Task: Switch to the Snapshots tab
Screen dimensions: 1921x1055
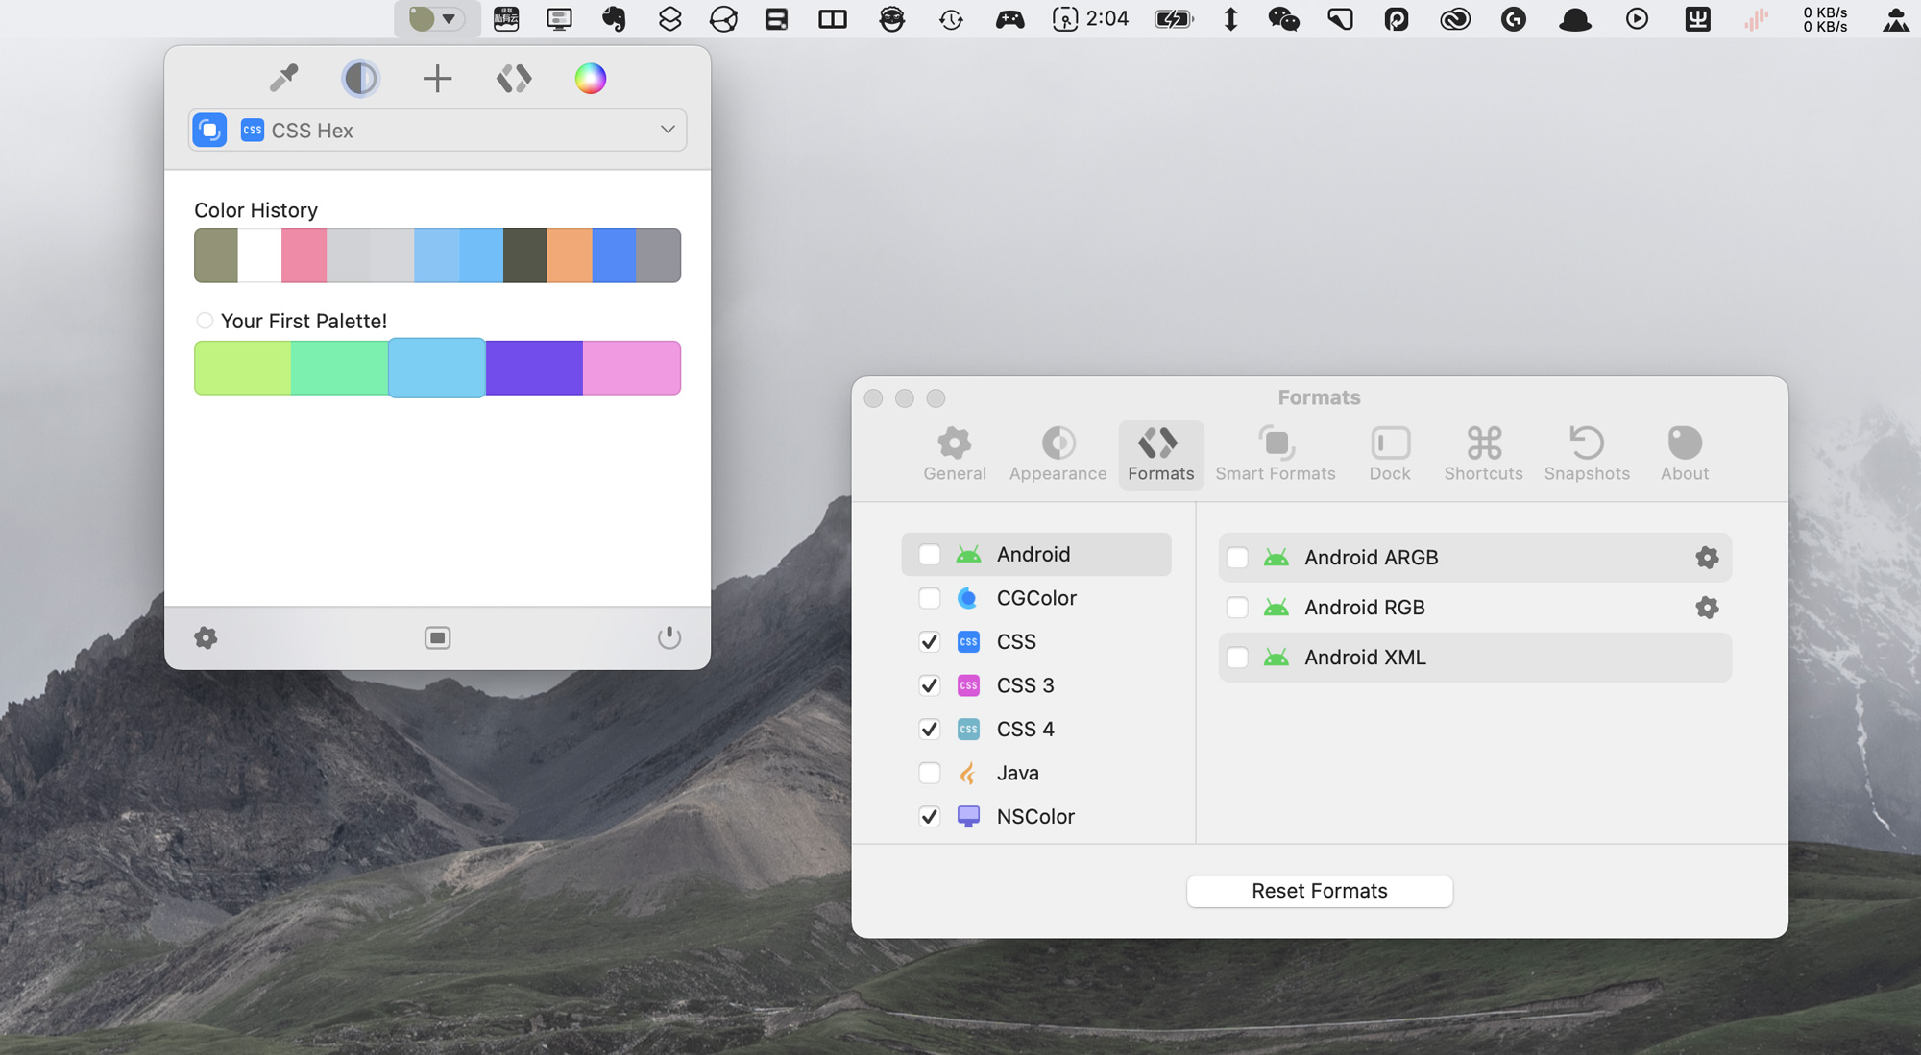Action: 1587,454
